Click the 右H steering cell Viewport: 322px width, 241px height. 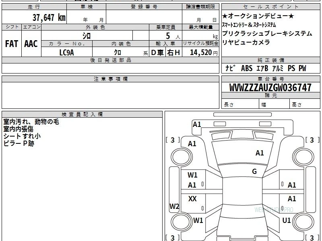click(174, 53)
